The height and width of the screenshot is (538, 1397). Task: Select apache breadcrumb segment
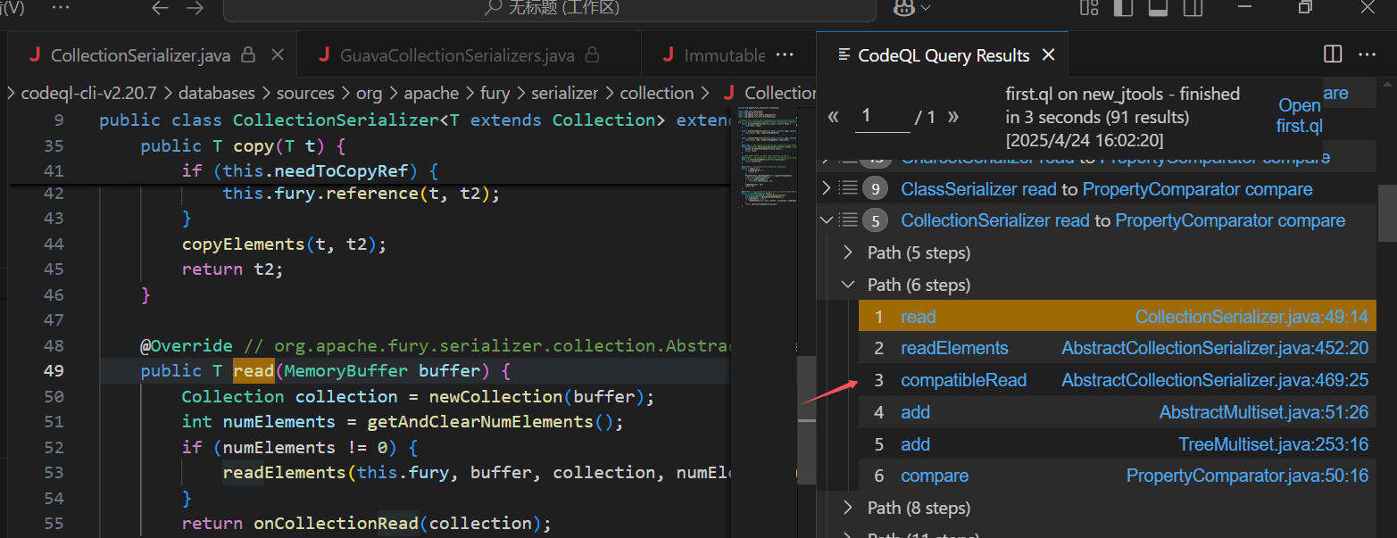(x=431, y=93)
